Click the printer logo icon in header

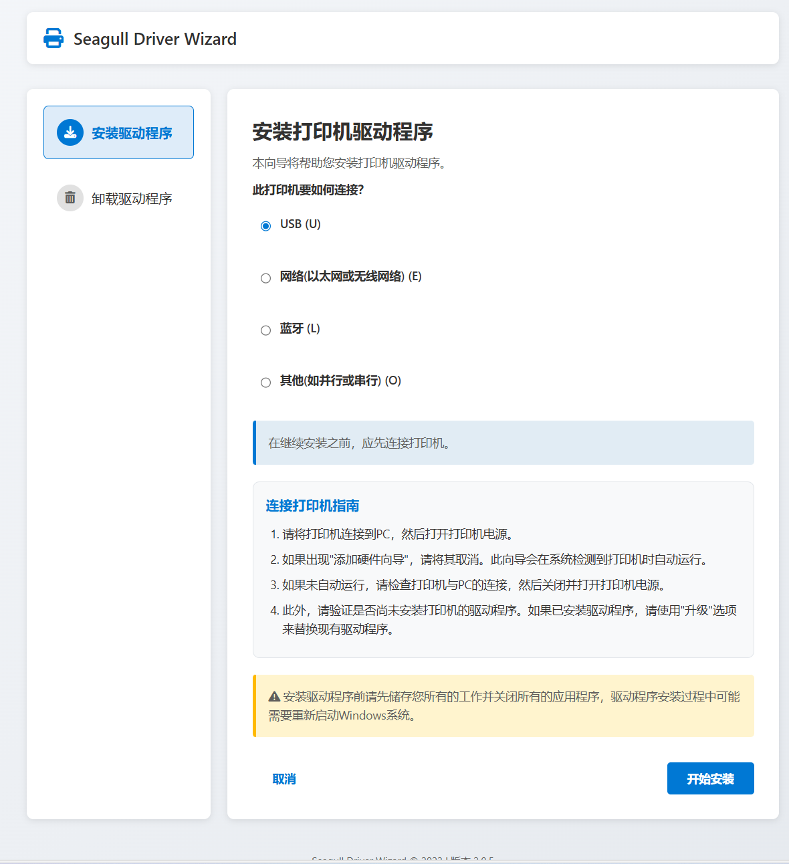53,39
